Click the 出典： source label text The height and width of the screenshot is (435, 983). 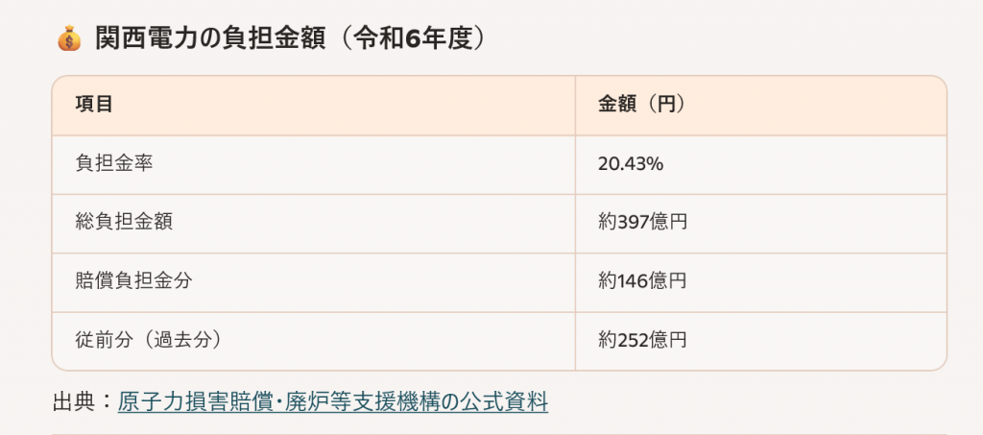coord(84,401)
